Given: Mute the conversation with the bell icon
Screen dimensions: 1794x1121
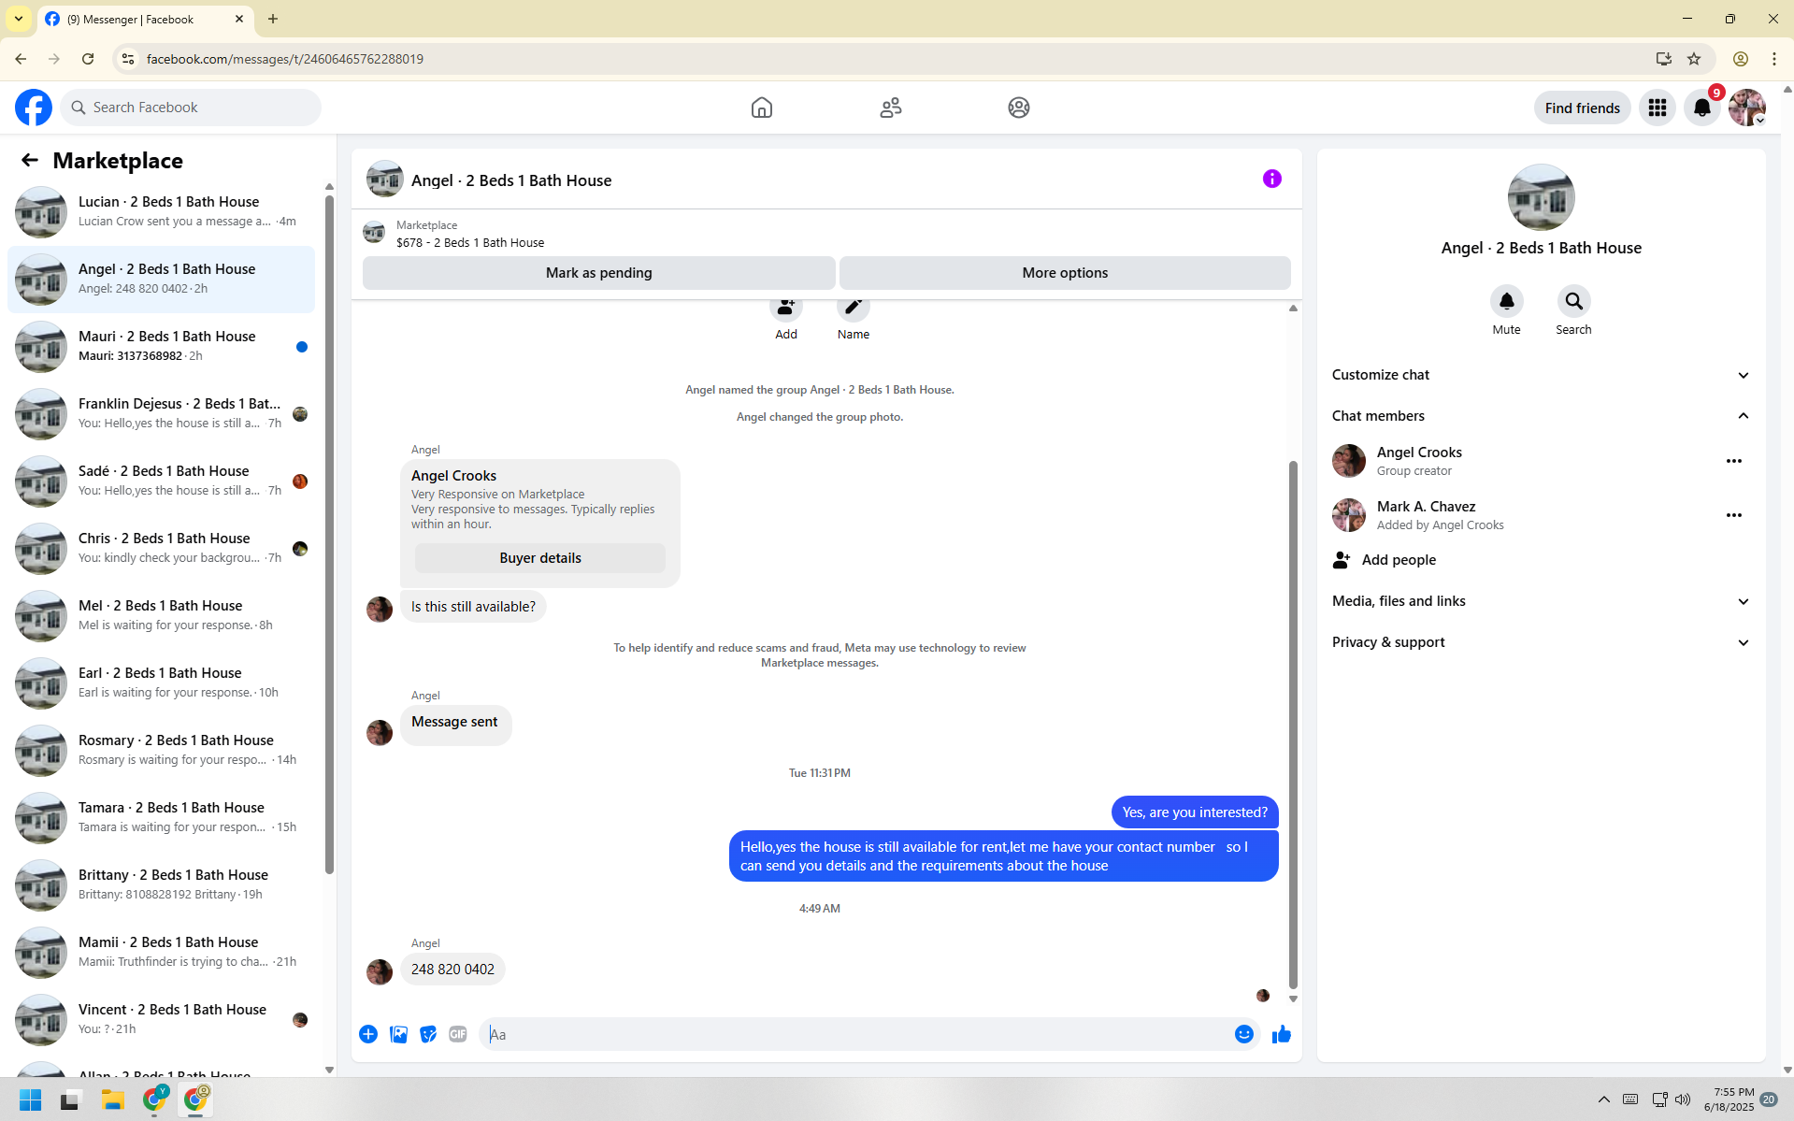Looking at the screenshot, I should [1507, 301].
